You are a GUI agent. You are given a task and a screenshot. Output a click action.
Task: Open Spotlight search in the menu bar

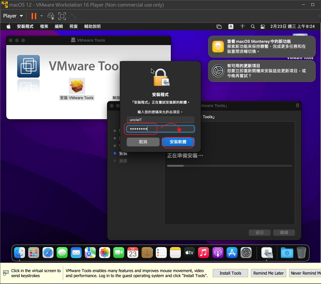tap(253, 27)
